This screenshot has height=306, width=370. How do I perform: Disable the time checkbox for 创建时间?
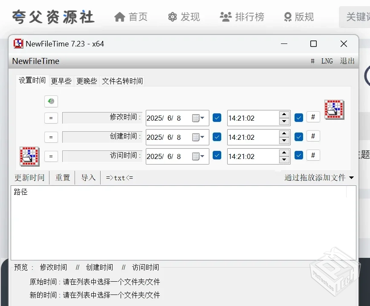298,136
